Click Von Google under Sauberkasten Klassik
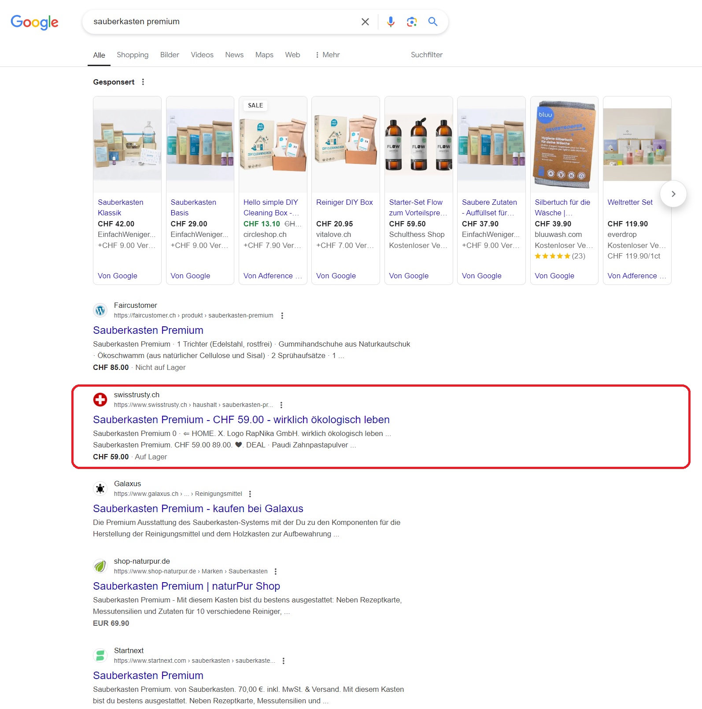This screenshot has height=709, width=702. pyautogui.click(x=118, y=276)
